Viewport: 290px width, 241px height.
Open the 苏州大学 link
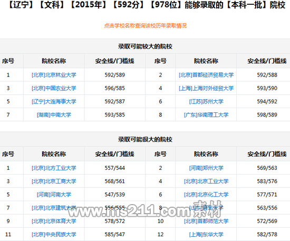coord(206,102)
